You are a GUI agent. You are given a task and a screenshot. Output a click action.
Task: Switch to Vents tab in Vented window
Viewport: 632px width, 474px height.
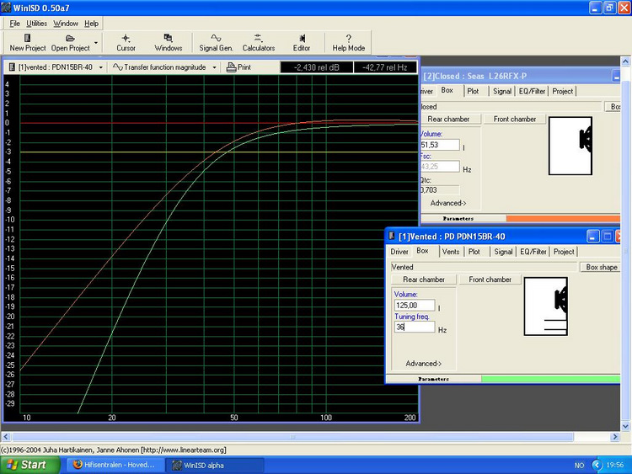(451, 252)
